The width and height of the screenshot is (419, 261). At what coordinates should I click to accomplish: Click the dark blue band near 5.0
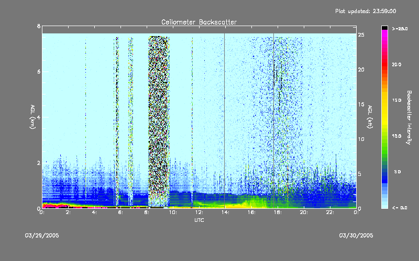point(384,173)
